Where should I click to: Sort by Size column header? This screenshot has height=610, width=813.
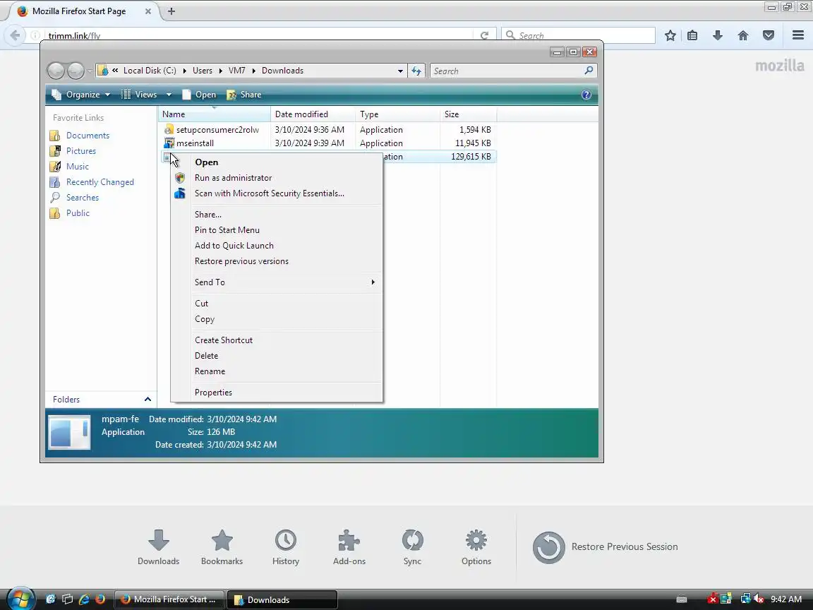click(x=468, y=114)
